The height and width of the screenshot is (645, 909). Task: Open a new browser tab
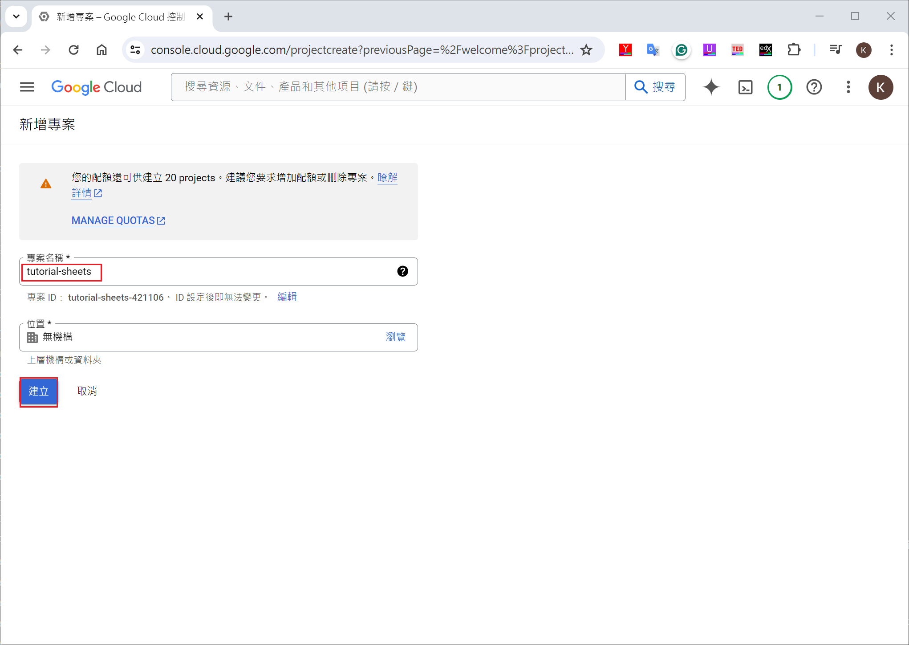pos(228,17)
